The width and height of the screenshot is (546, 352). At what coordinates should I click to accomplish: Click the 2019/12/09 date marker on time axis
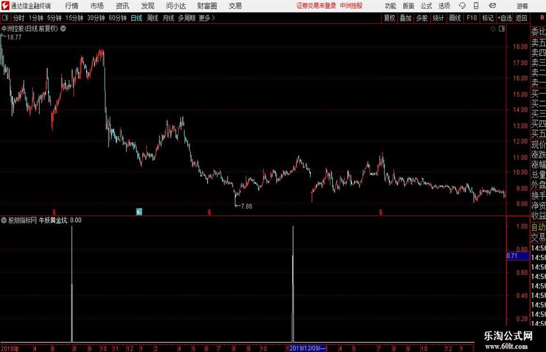[x=307, y=348]
